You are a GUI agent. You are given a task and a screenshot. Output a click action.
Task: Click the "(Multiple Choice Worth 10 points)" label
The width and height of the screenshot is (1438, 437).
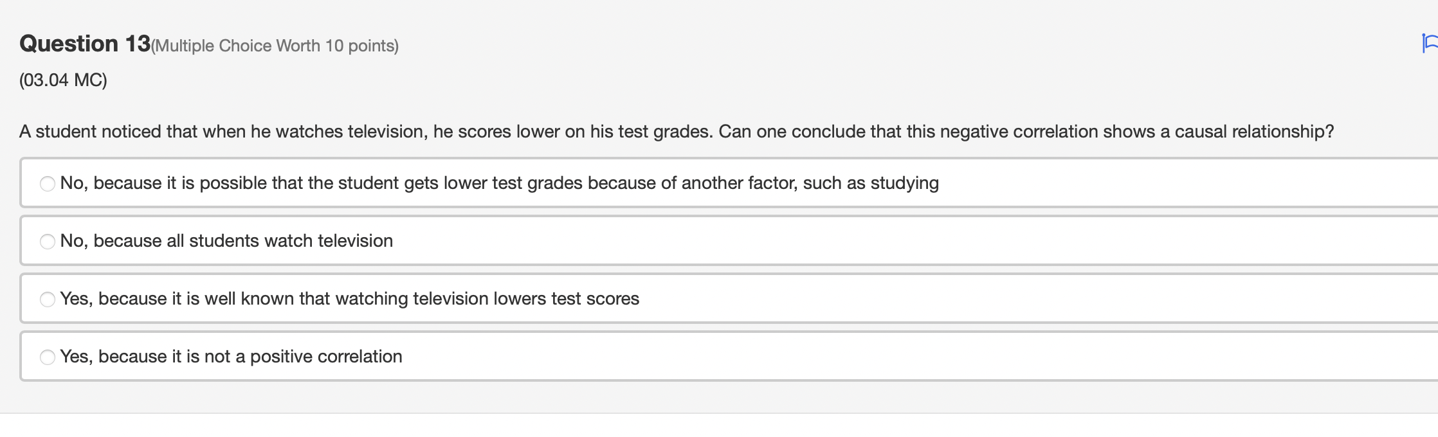[275, 46]
